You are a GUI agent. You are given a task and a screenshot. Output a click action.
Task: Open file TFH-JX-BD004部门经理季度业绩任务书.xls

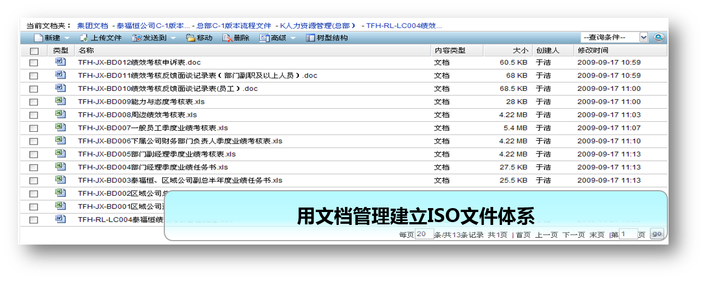click(x=153, y=167)
